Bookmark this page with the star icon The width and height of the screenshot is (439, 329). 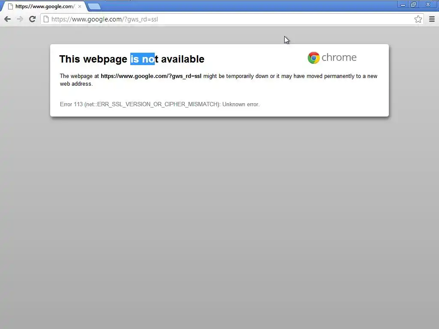[x=418, y=19]
